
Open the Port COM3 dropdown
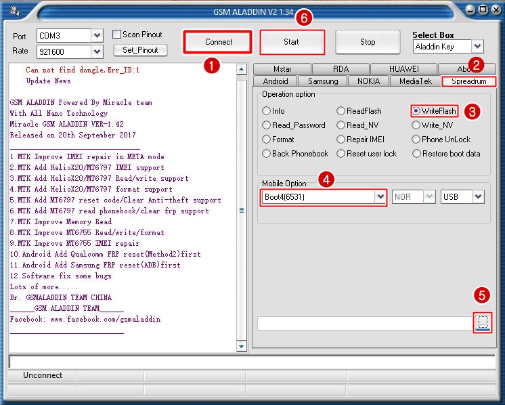[97, 35]
